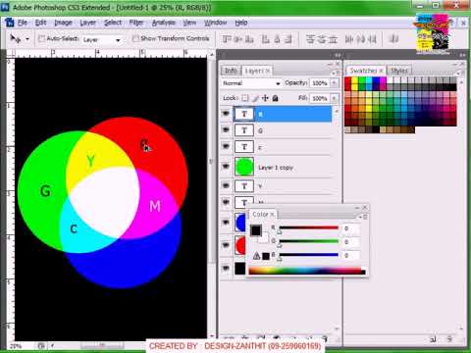
Task: Hide the blue circle layer
Action: pyautogui.click(x=226, y=223)
